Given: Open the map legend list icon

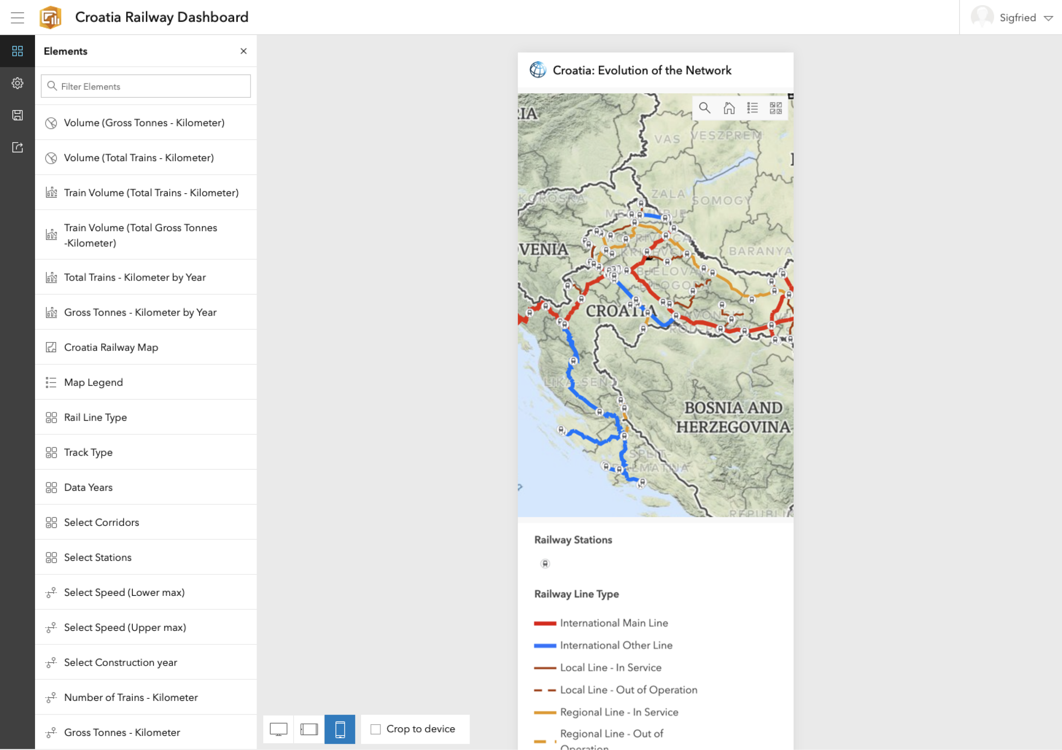Looking at the screenshot, I should [x=753, y=108].
